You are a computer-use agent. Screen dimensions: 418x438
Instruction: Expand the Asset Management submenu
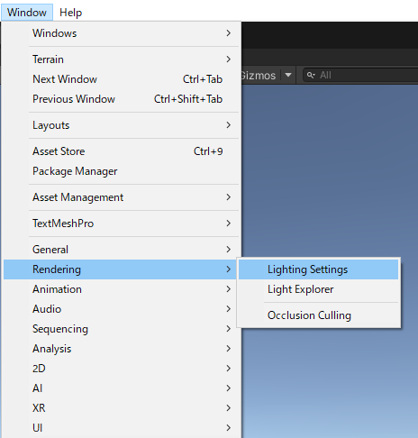[x=121, y=197]
